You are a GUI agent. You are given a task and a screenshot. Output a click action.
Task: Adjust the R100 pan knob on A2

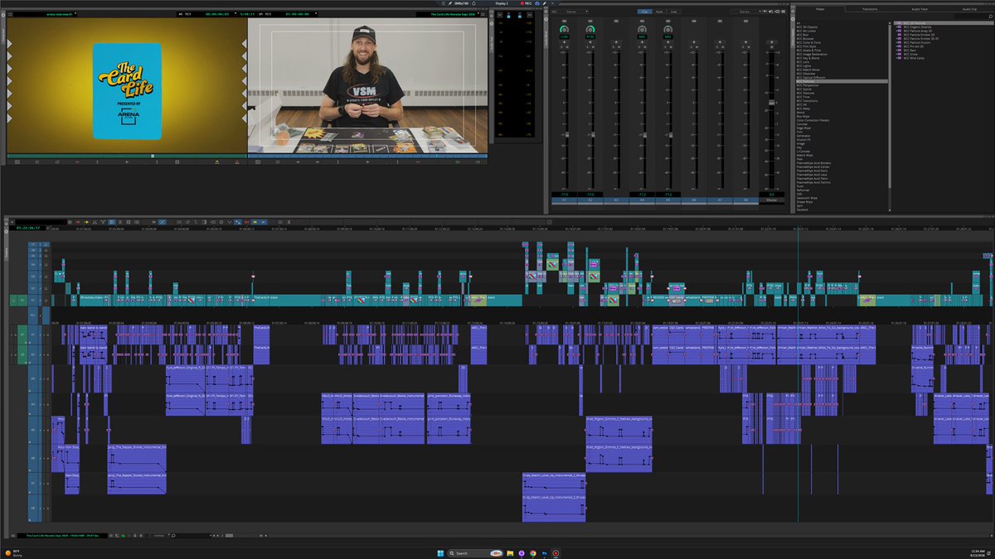tap(590, 29)
